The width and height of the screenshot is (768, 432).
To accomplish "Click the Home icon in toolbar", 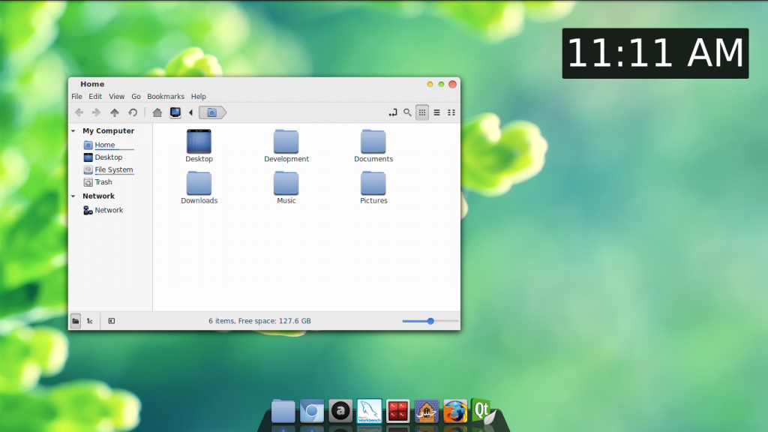I will pyautogui.click(x=157, y=112).
